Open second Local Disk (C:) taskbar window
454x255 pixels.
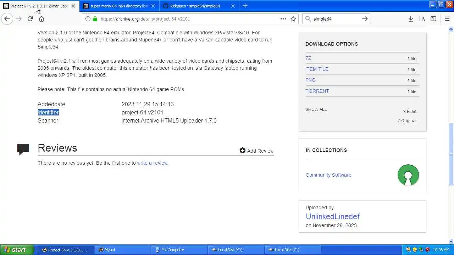[x=293, y=250]
